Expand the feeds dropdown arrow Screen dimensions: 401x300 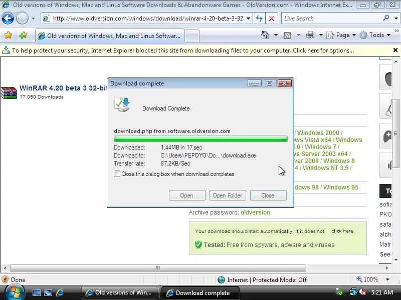[x=298, y=35]
